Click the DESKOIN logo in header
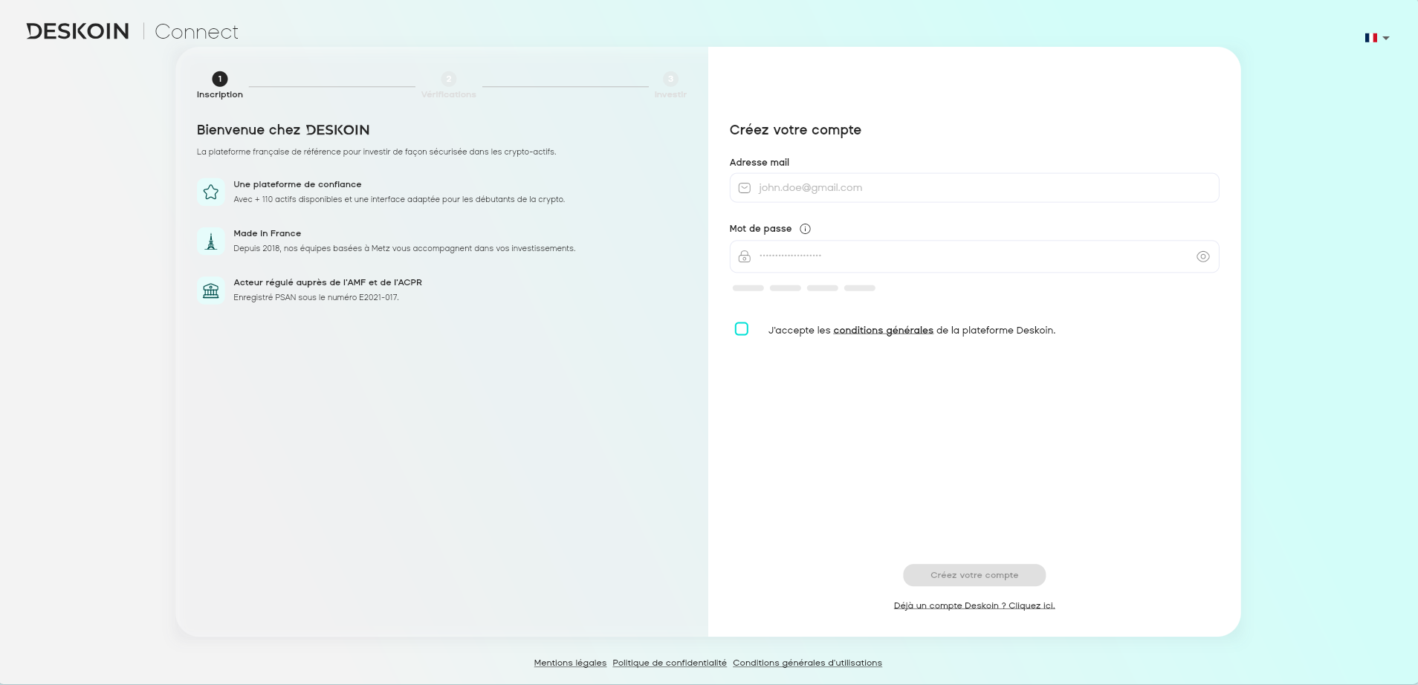Image resolution: width=1418 pixels, height=685 pixels. point(78,31)
